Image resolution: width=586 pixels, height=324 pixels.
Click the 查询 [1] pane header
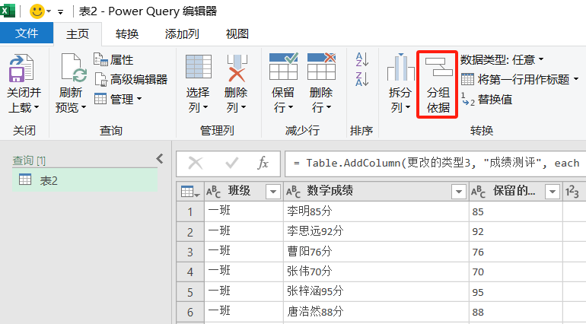[29, 160]
